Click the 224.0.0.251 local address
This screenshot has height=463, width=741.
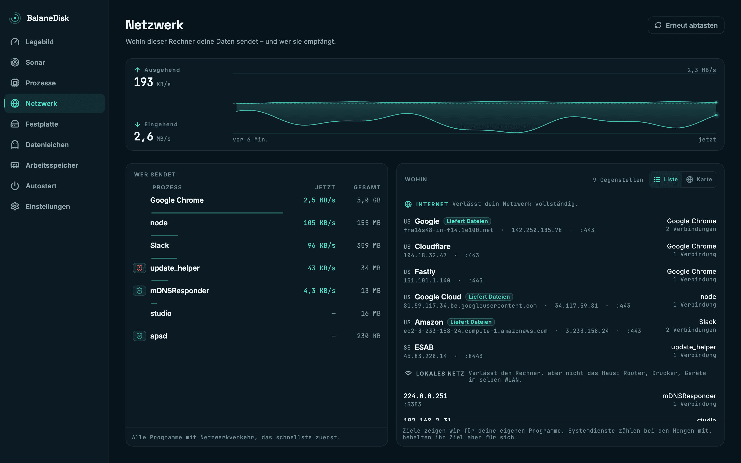pos(425,396)
